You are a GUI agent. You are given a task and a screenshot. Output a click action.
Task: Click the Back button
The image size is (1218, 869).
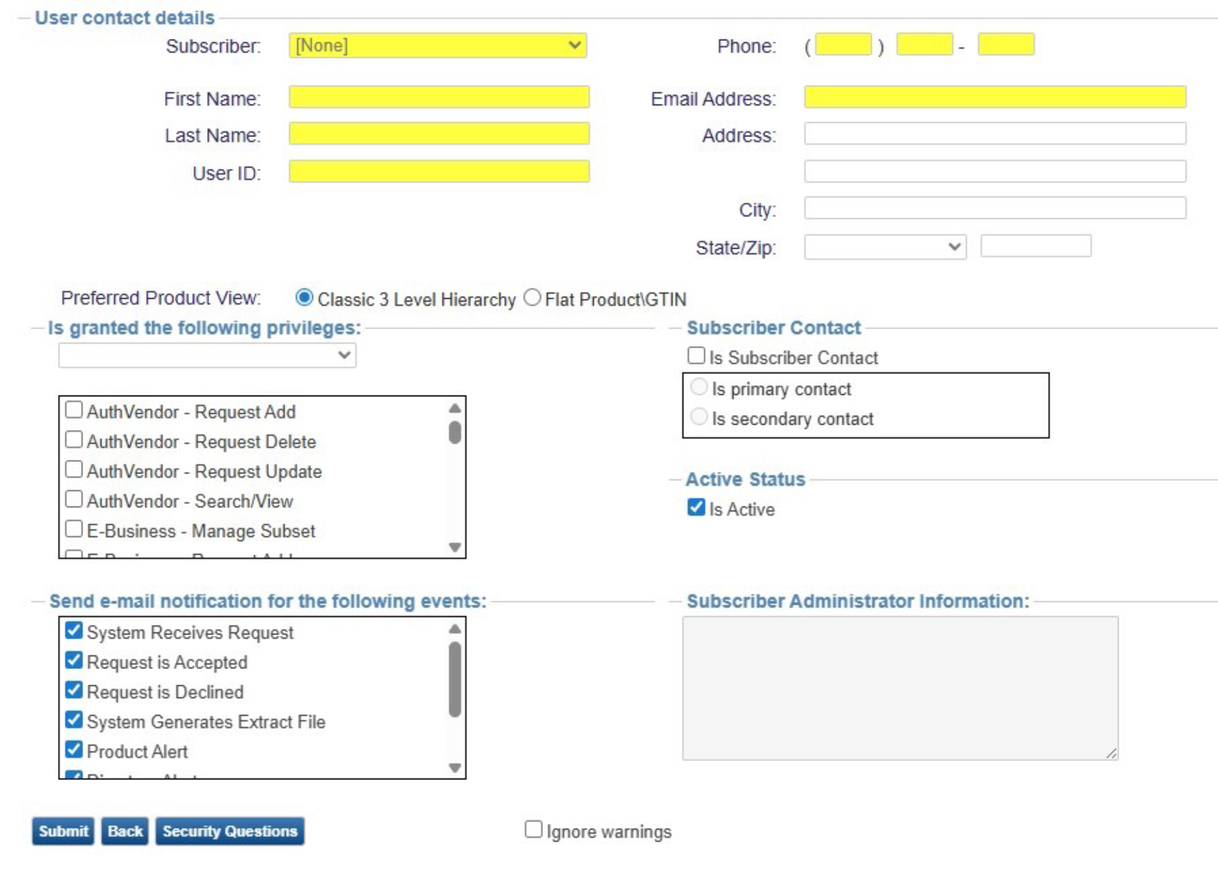[125, 831]
